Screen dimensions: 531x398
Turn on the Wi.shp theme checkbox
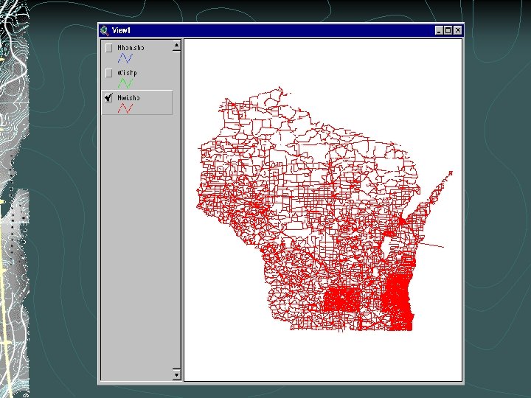point(108,73)
